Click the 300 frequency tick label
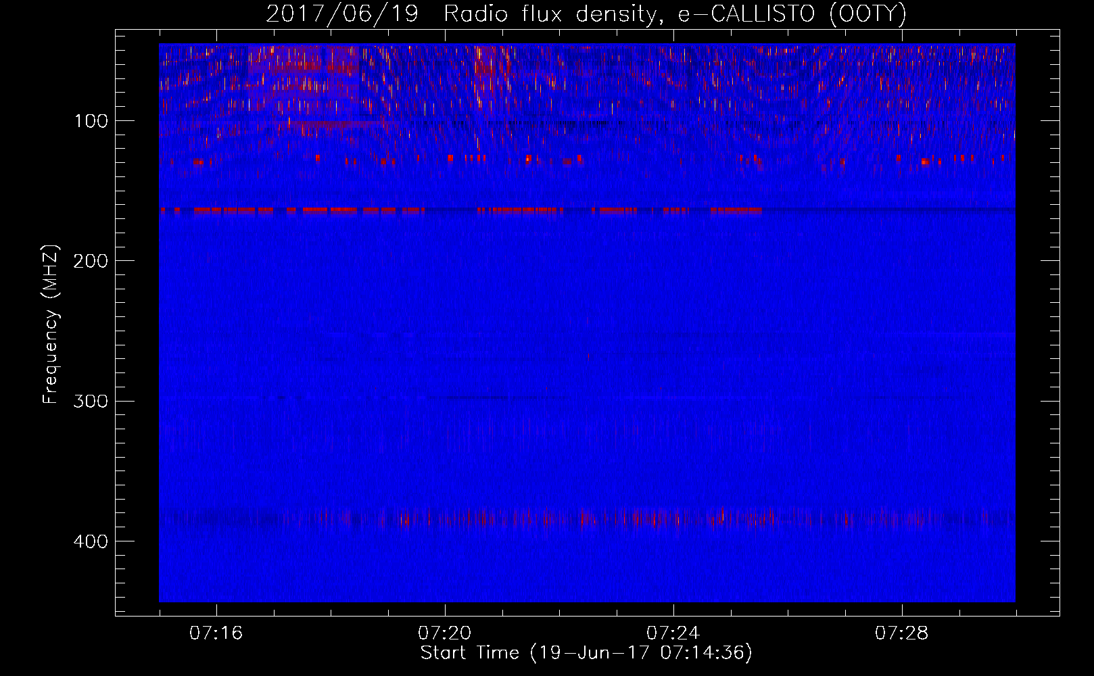 coord(90,401)
